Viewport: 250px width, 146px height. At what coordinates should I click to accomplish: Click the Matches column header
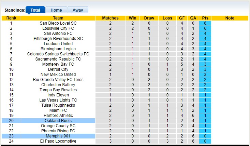pyautogui.click(x=111, y=18)
